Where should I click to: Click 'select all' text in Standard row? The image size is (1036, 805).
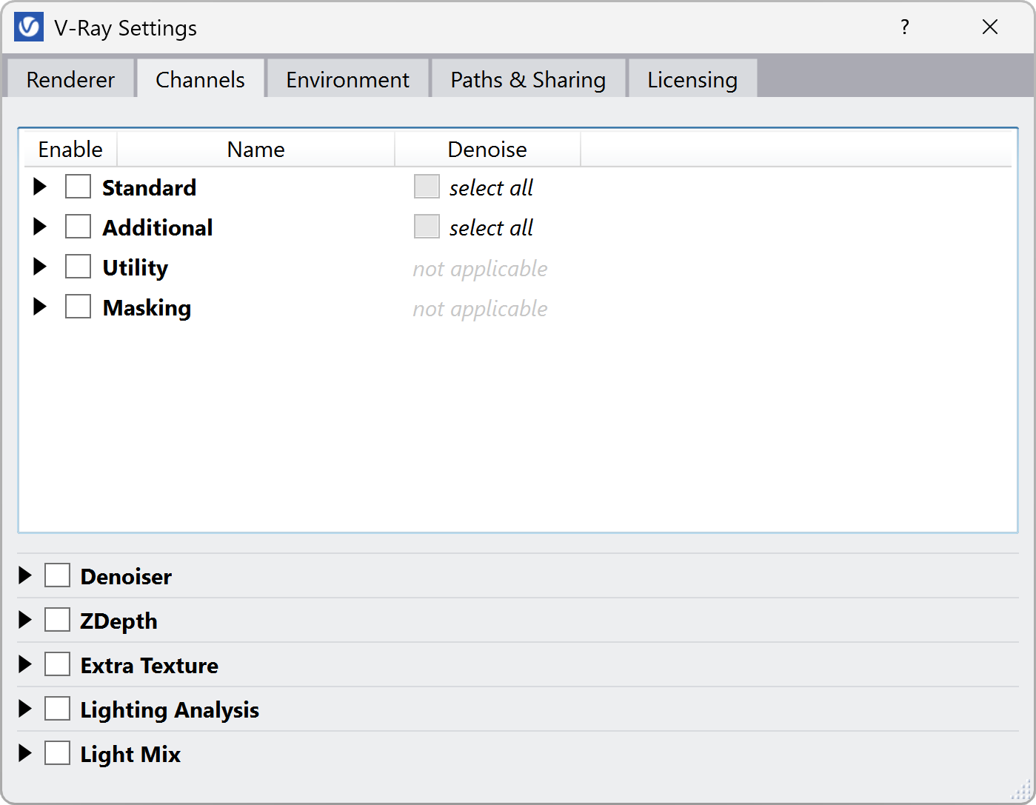pyautogui.click(x=491, y=187)
